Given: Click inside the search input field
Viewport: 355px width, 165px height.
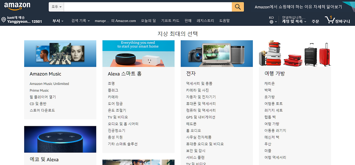Looking at the screenshot, I should (148, 7).
